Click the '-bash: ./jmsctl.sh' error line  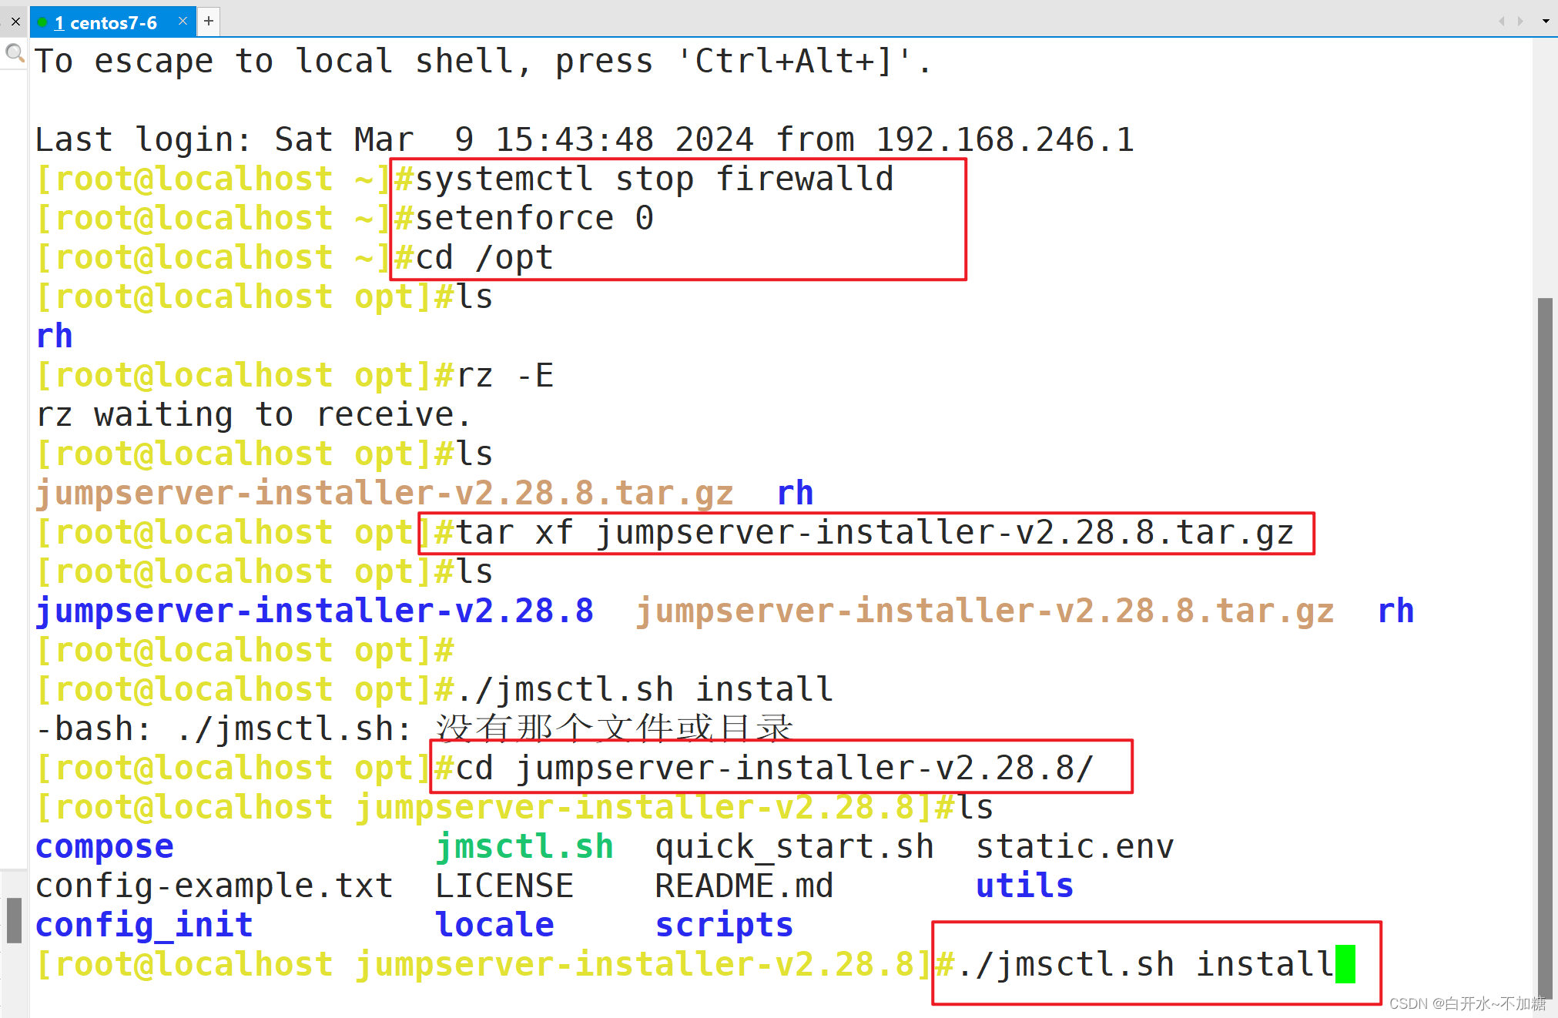pyautogui.click(x=414, y=728)
